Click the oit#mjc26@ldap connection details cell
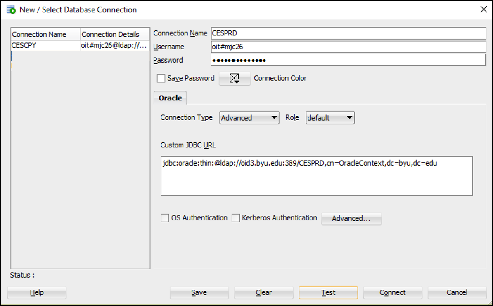 (115, 45)
